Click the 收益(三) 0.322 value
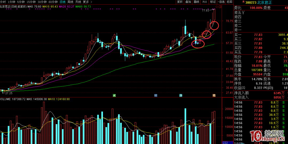The width and height of the screenshot is (288, 144). 258,88
